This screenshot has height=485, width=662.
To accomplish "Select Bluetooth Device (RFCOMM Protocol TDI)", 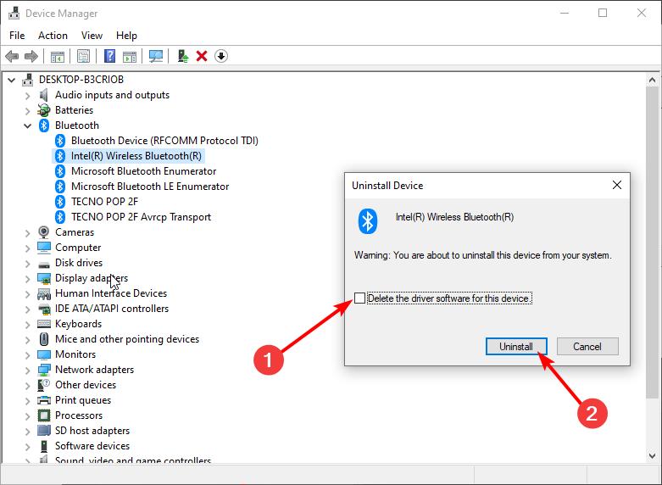I will click(164, 141).
